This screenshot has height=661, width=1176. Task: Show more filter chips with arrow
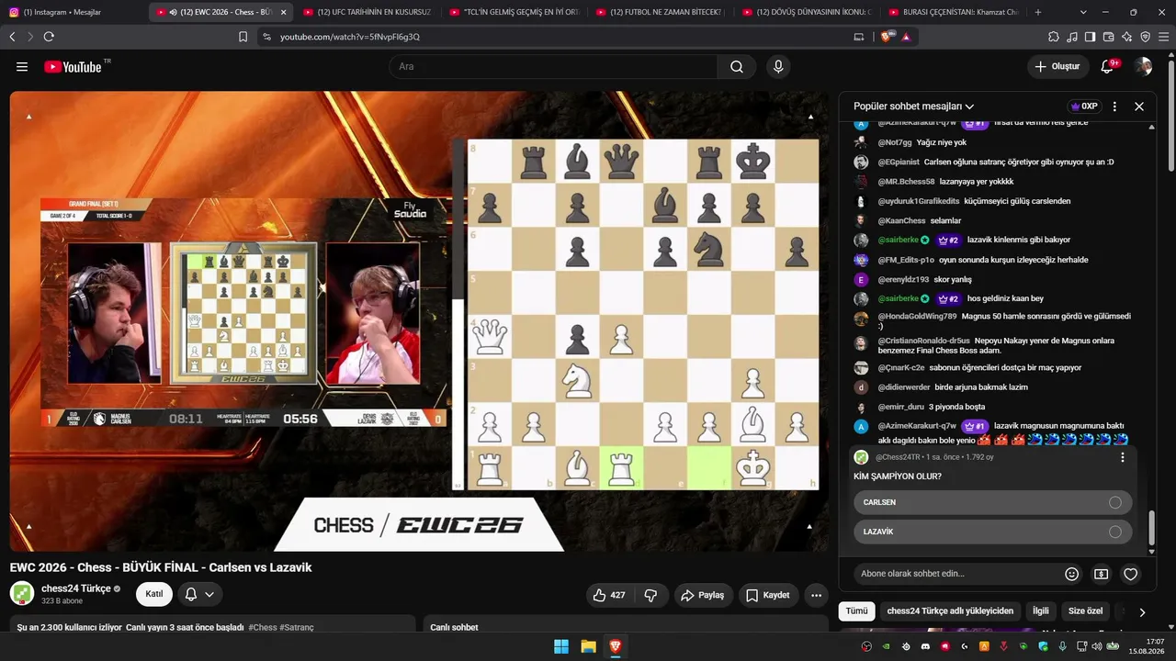click(x=1142, y=611)
